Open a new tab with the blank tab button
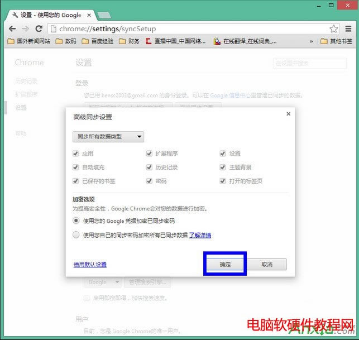This screenshot has height=340, width=359. (104, 16)
